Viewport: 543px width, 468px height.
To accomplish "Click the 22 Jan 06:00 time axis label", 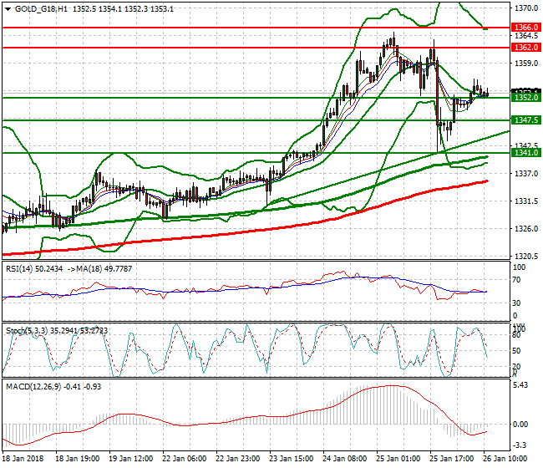I will 185,459.
